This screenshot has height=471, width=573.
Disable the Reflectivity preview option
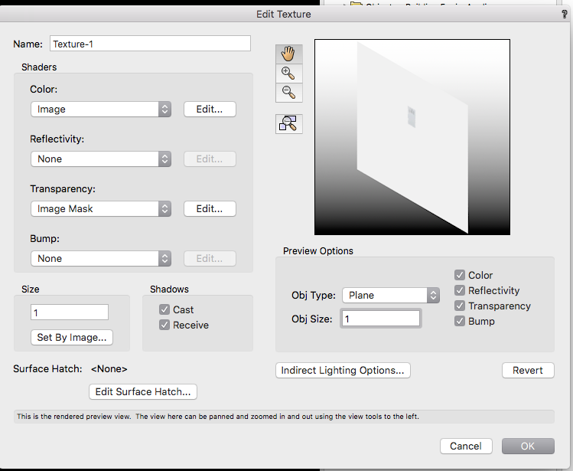[x=460, y=291]
